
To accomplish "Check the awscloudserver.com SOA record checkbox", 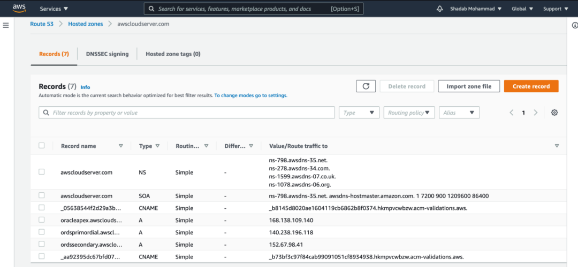I will (42, 196).
